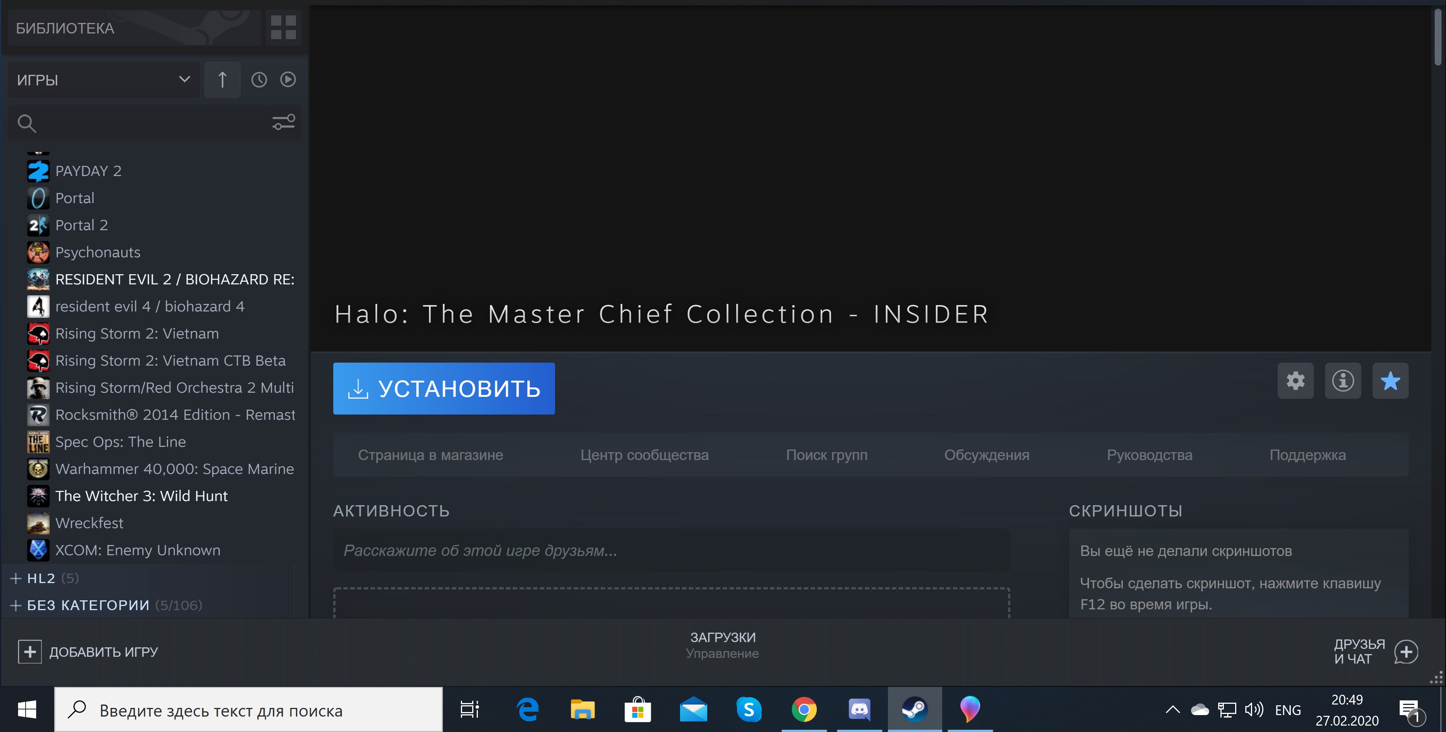Open Центр сообщества tab
Image resolution: width=1446 pixels, height=732 pixels.
coord(644,455)
